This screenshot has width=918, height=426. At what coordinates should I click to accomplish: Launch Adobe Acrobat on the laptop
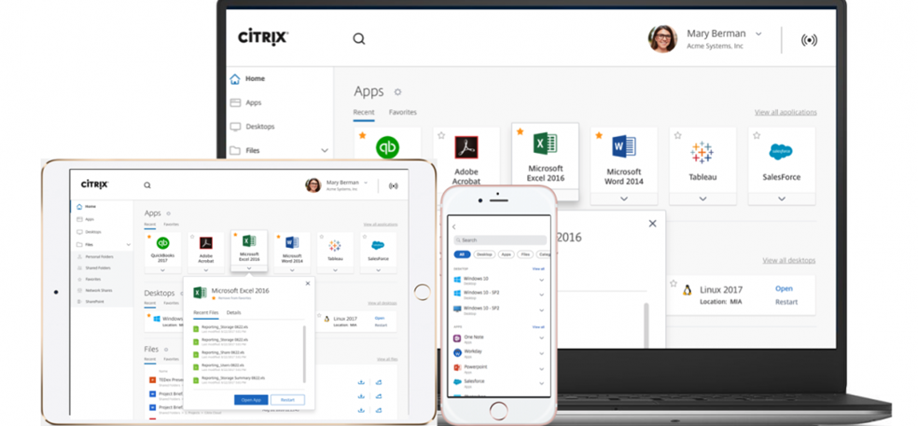[x=466, y=158]
